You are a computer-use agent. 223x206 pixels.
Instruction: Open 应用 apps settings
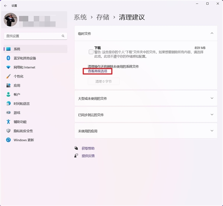pyautogui.click(x=17, y=86)
